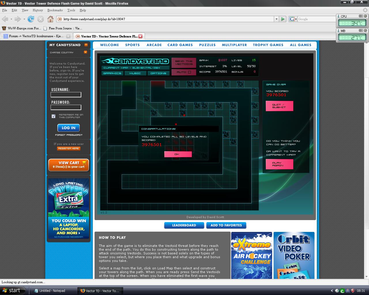Click the VIEW CART button
Image resolution: width=369 pixels, height=295 pixels.
coord(69,165)
